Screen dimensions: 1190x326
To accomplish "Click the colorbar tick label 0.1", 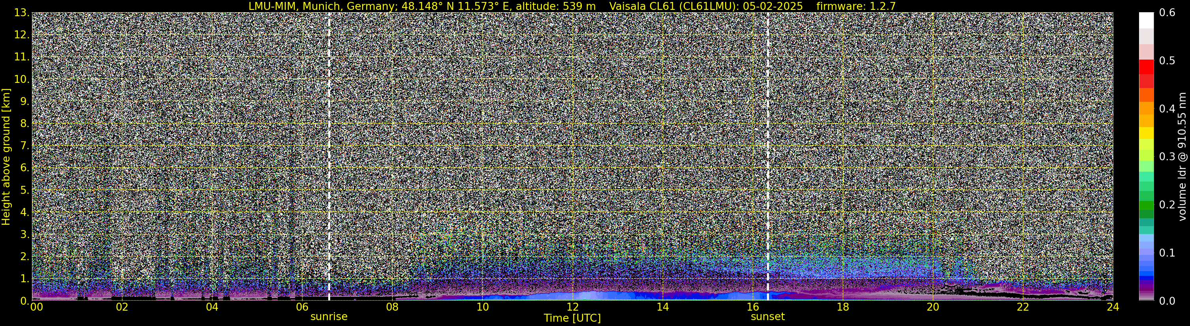I will click(x=1167, y=253).
